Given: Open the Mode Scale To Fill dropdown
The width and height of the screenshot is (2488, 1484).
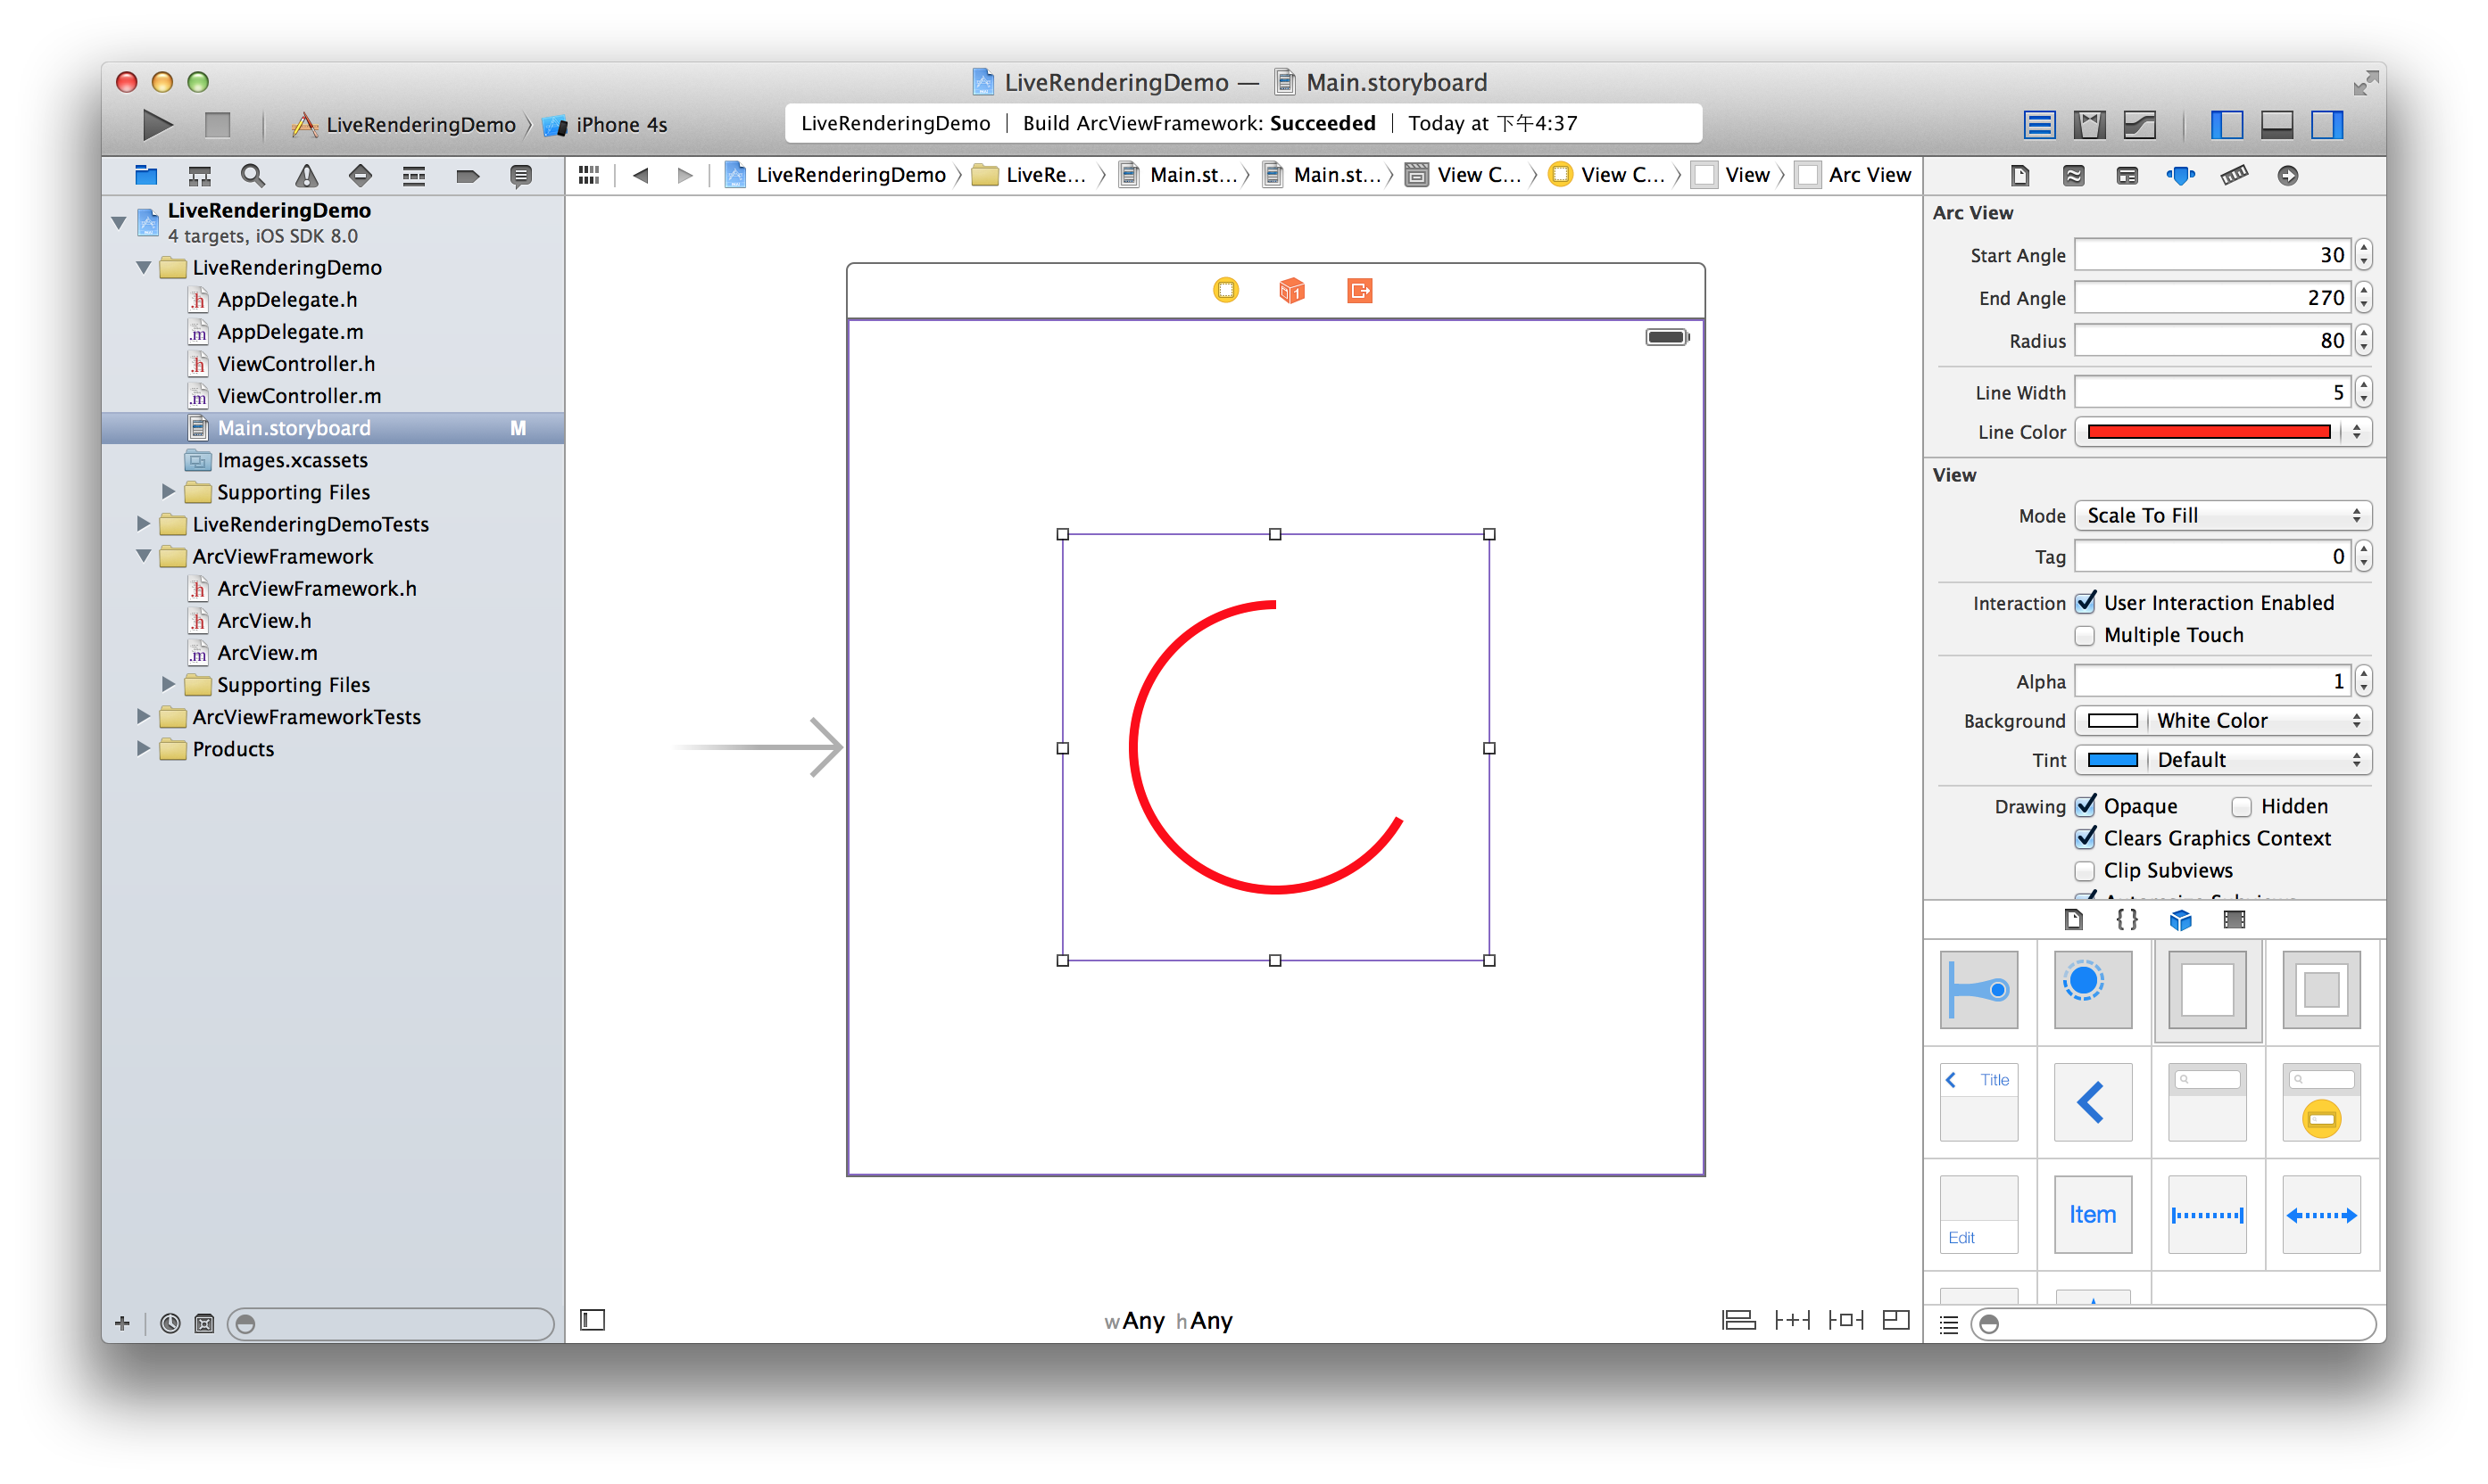Looking at the screenshot, I should (x=2222, y=516).
